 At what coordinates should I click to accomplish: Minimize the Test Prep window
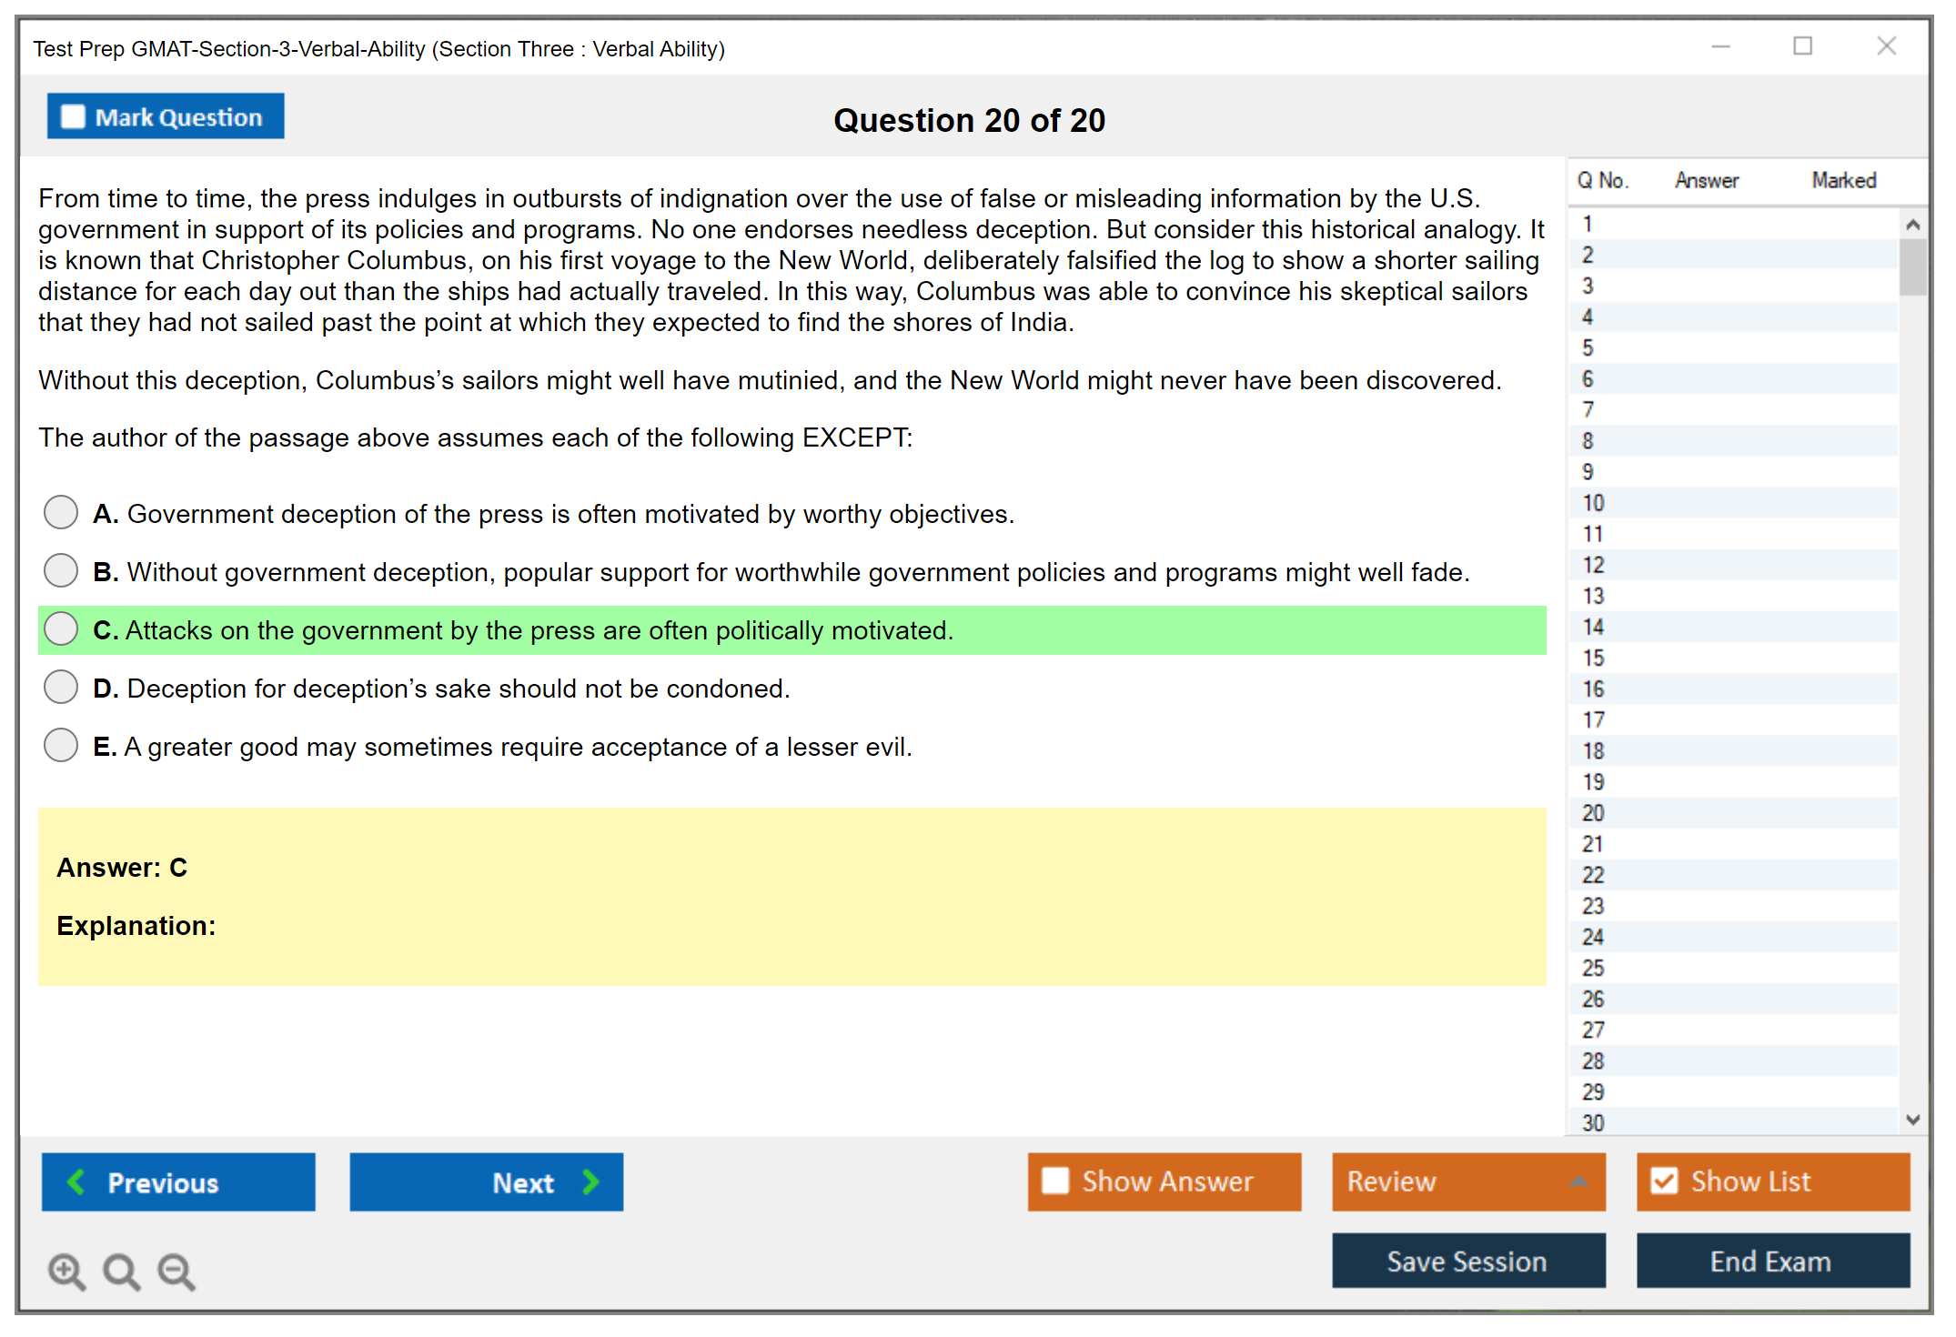[1720, 46]
